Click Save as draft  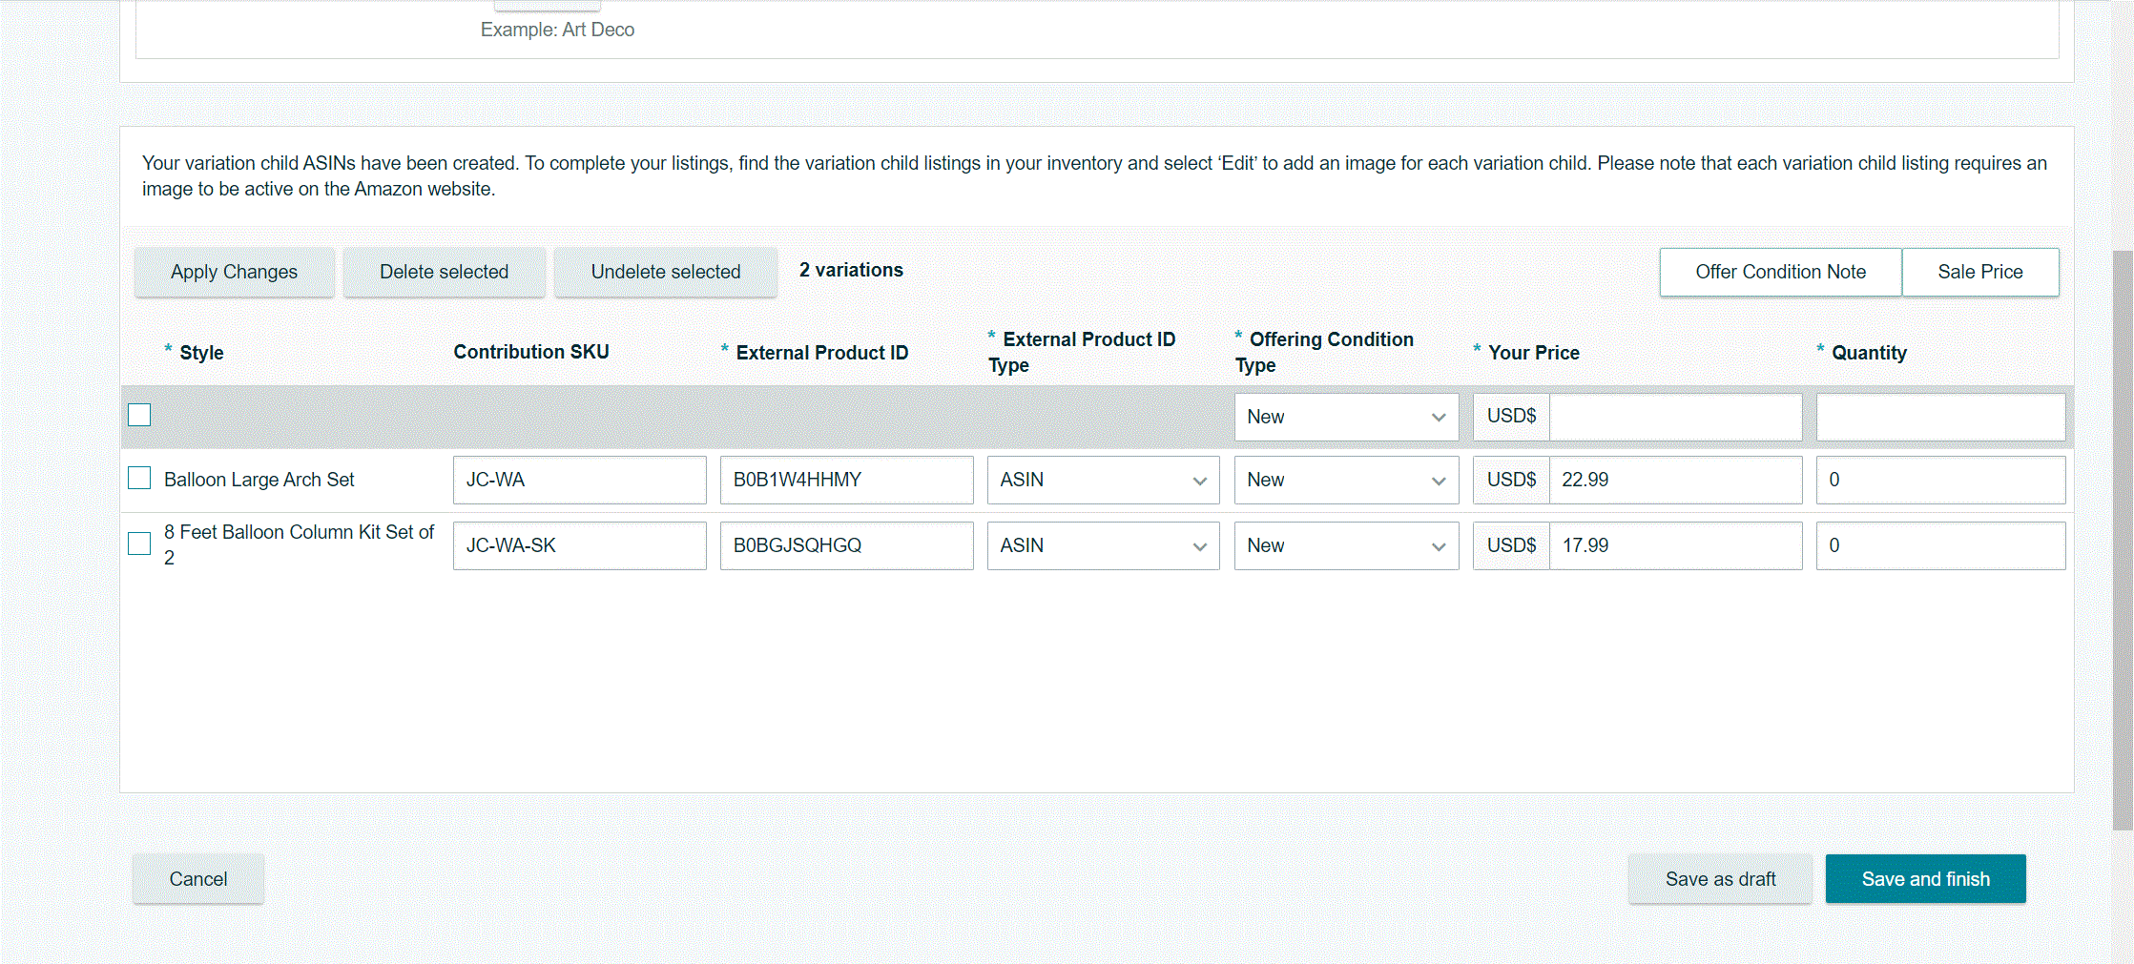(1719, 879)
